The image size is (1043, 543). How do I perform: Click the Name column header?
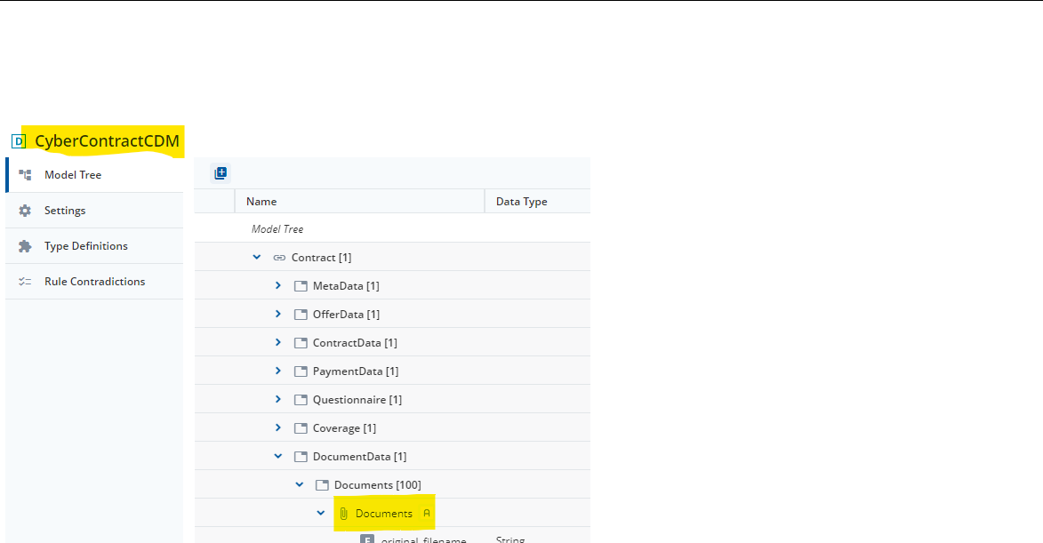[360, 202]
